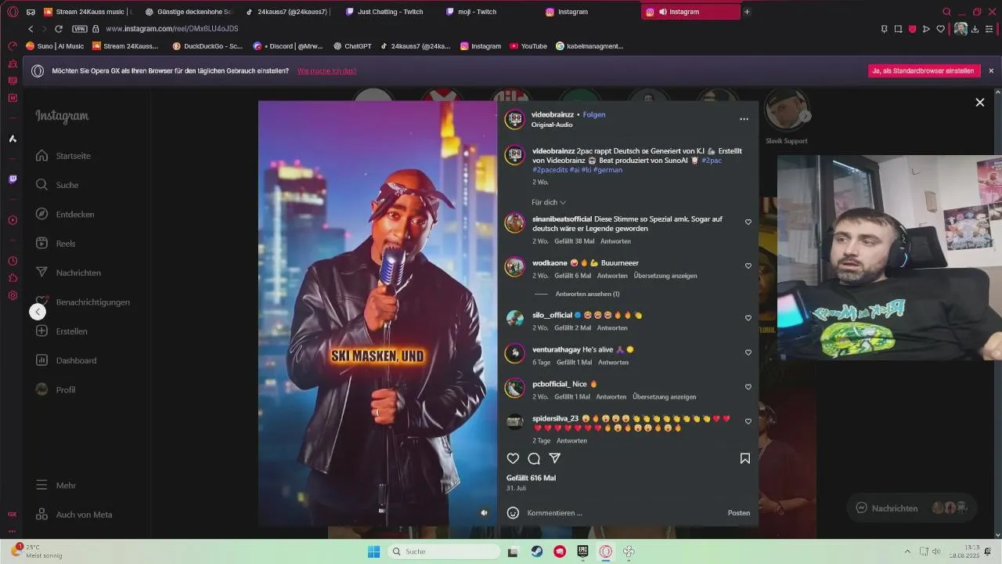
Task: Open the YouTube bookmark
Action: point(528,46)
